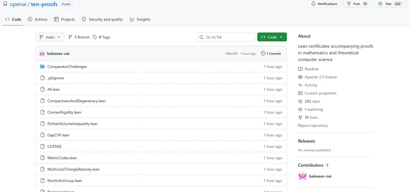
Task: Click the Apache-2.0 license scale icon
Action: pyautogui.click(x=300, y=77)
